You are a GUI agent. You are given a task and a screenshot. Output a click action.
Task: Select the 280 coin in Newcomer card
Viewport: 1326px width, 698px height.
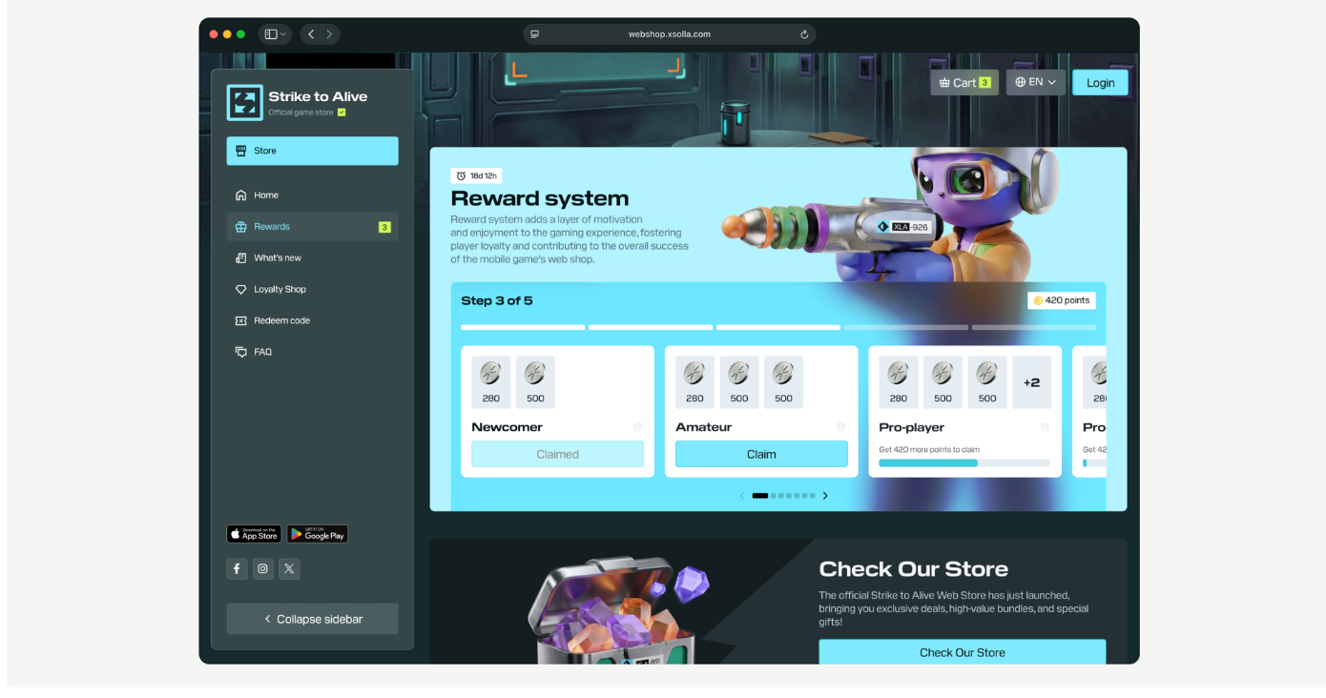point(491,382)
